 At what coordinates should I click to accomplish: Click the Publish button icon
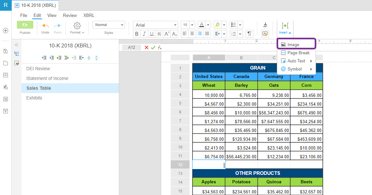(25, 25)
